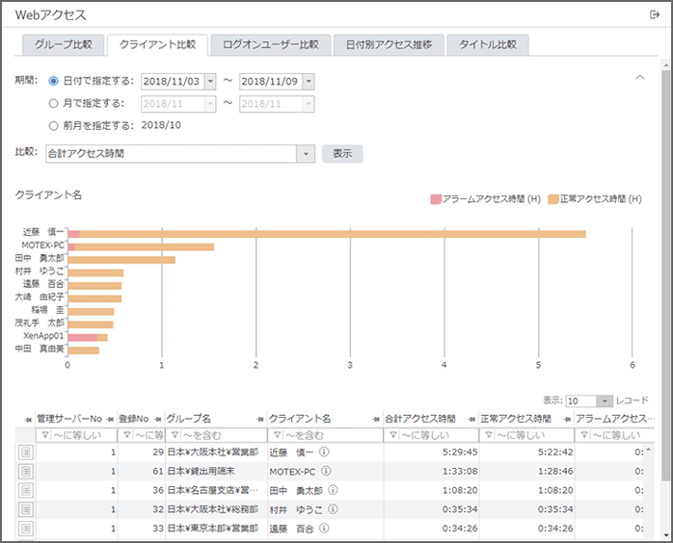Switch to グループ比較 tab

pos(63,44)
